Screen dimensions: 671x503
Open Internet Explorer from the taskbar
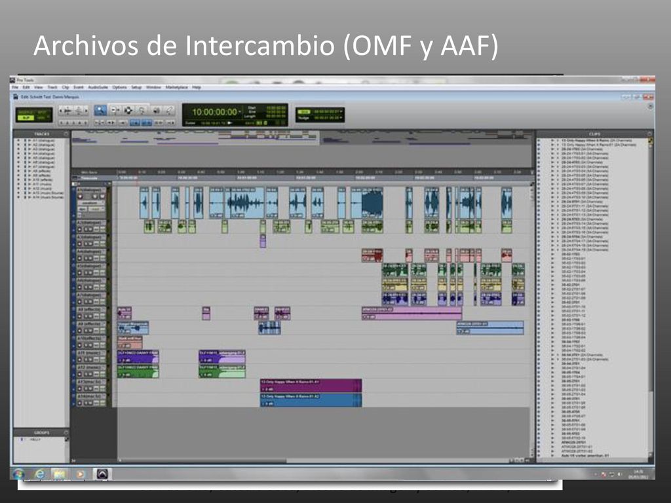tap(39, 474)
